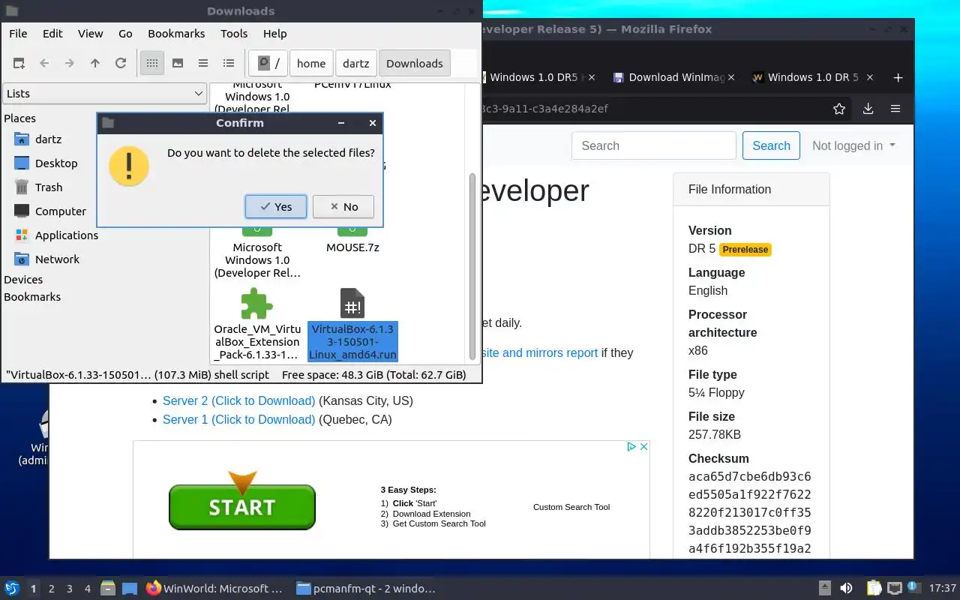Screen dimensions: 960x600
Task: Switch to workspace 2 in taskbar
Action: click(x=52, y=589)
